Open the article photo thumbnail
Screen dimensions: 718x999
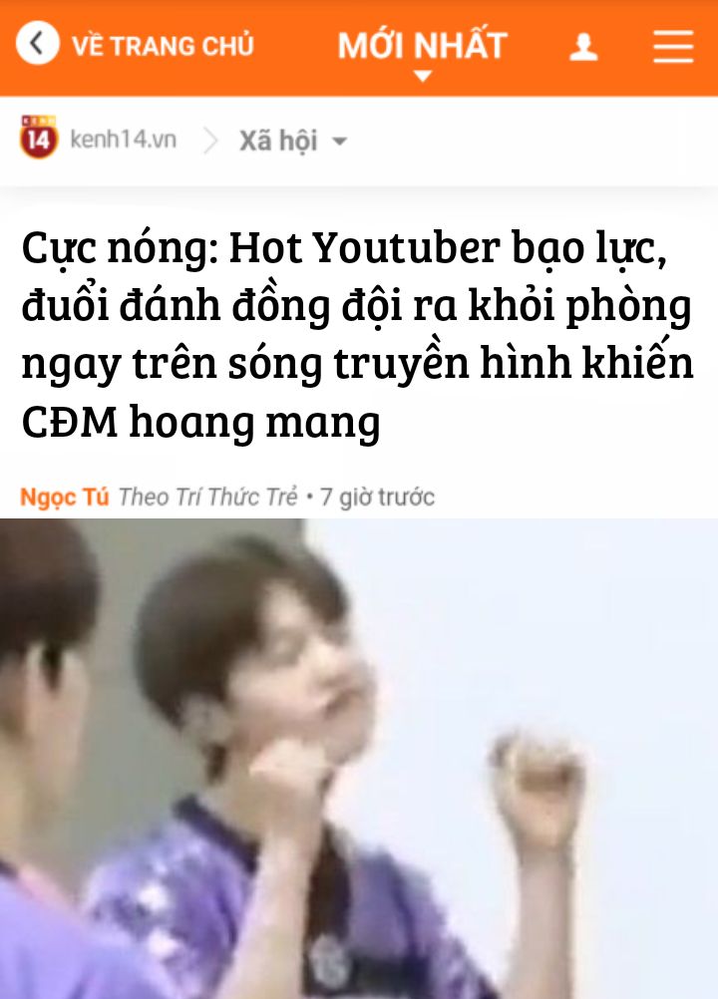(x=359, y=759)
